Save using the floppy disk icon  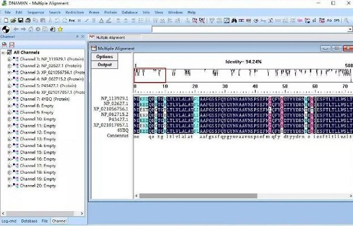[x=20, y=20]
